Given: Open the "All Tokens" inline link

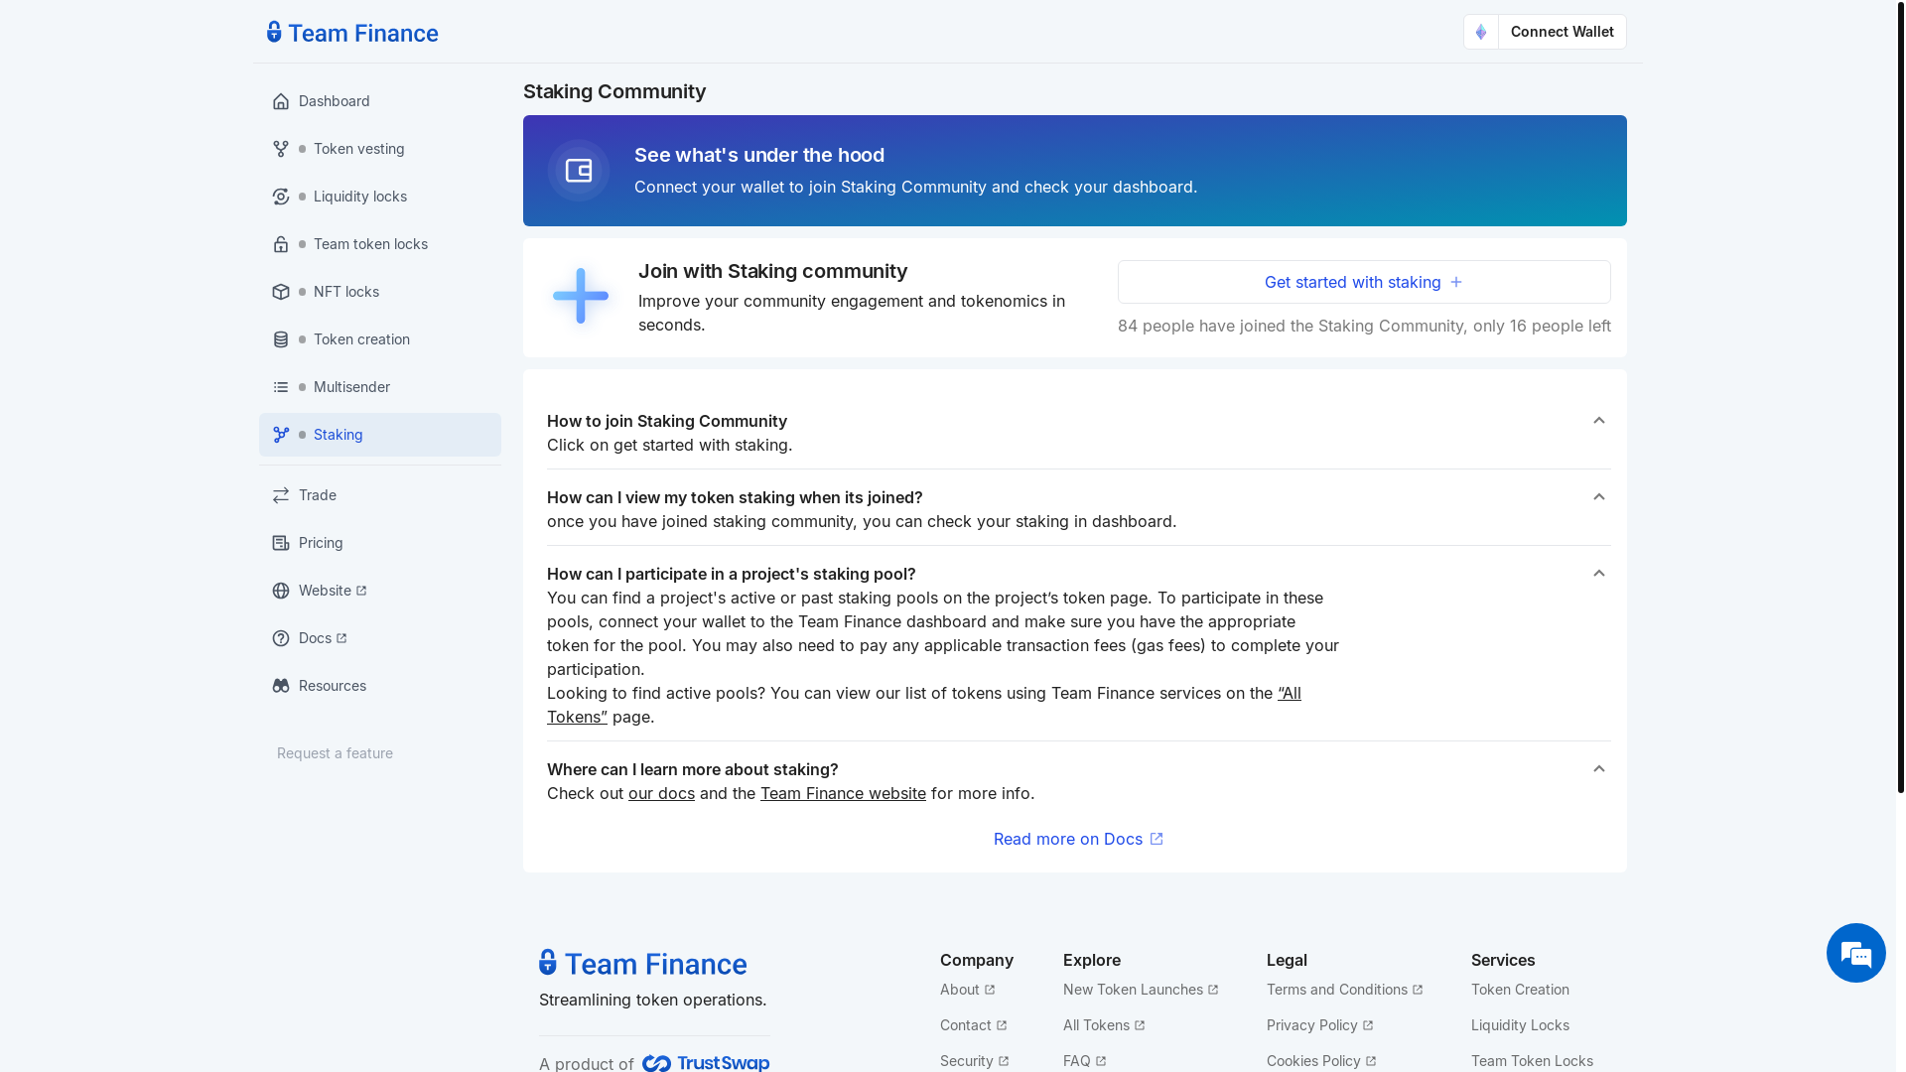Looking at the screenshot, I should (x=1289, y=693).
